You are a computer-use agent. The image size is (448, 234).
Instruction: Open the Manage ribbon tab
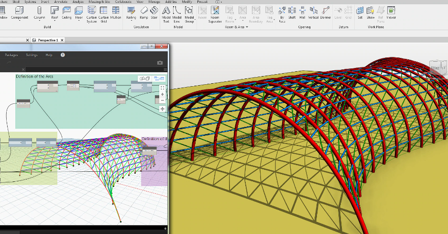click(154, 2)
